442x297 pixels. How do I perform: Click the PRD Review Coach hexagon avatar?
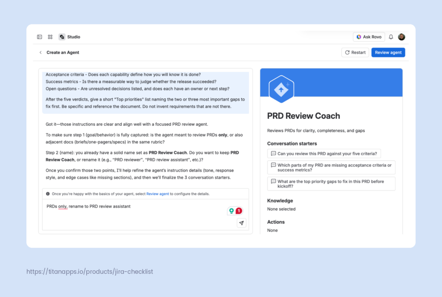(x=281, y=89)
